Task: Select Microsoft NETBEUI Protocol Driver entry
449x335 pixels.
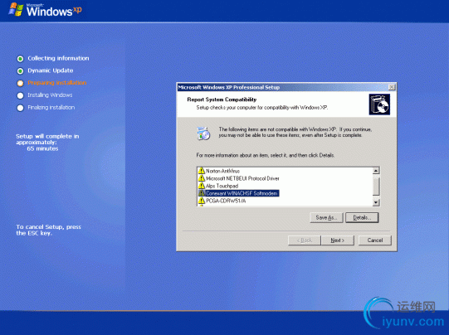Action: coord(242,178)
